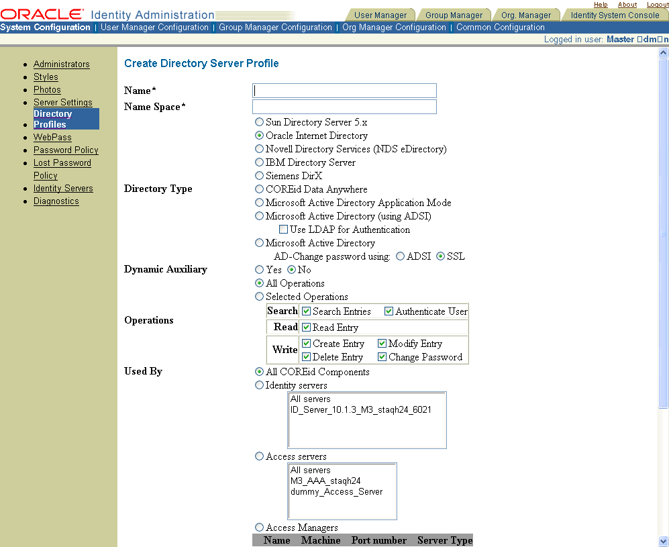The image size is (669, 547).
Task: Click the Help link
Action: 601,5
